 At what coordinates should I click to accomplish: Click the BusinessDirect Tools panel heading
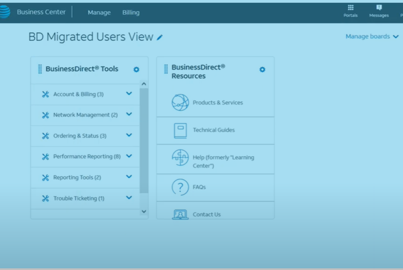(82, 69)
